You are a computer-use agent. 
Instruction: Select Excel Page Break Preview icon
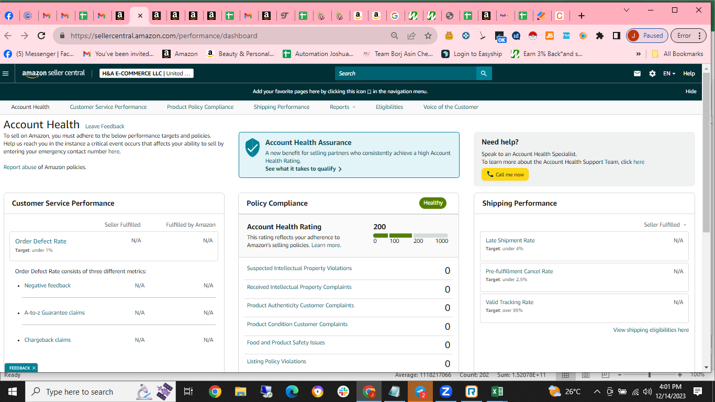606,375
